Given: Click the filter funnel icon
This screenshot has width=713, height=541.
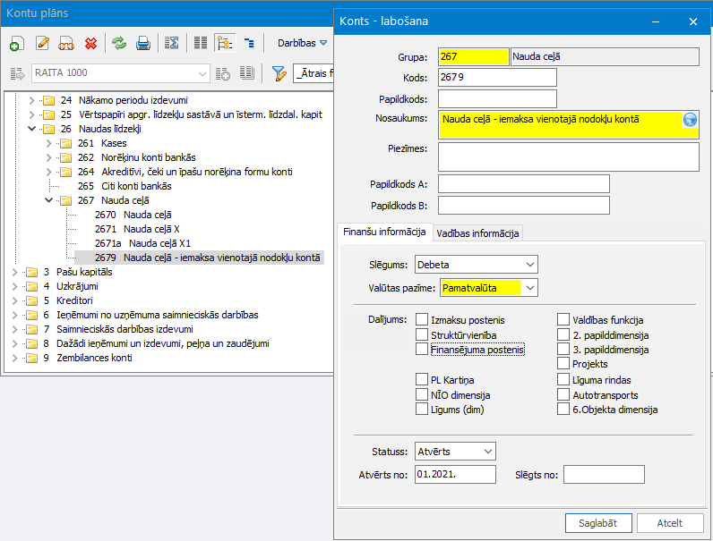Looking at the screenshot, I should click(279, 73).
